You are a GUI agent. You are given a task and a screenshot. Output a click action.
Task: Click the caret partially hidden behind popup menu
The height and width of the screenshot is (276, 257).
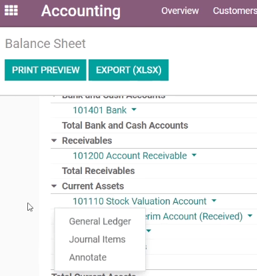click(148, 231)
